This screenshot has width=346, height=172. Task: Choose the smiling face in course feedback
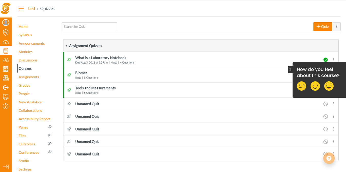pyautogui.click(x=315, y=86)
